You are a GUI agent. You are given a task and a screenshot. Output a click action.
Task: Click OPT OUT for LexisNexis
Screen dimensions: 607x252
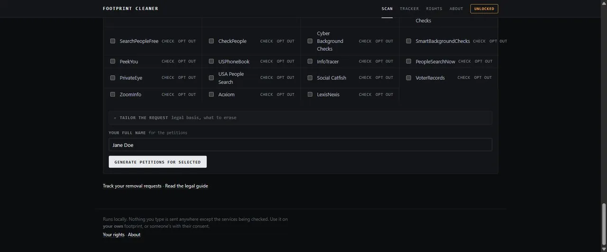pyautogui.click(x=384, y=94)
